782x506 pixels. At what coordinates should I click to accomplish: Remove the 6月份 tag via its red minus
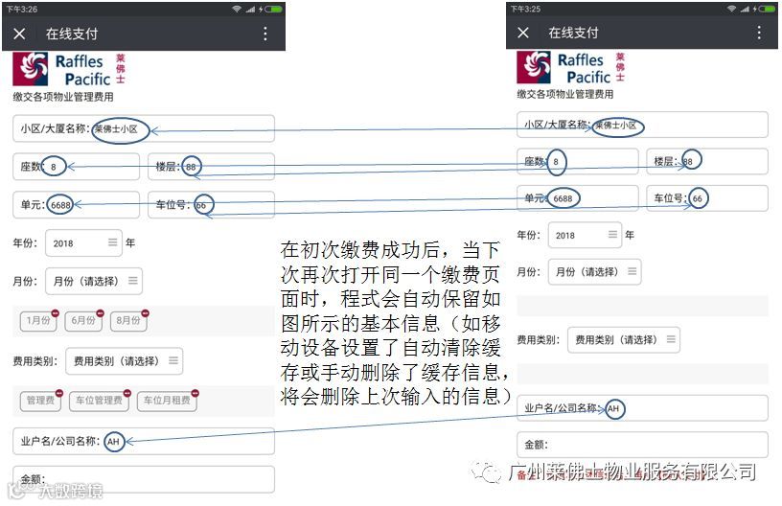pyautogui.click(x=101, y=313)
